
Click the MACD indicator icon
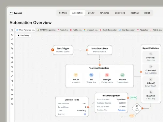coord(76,75)
